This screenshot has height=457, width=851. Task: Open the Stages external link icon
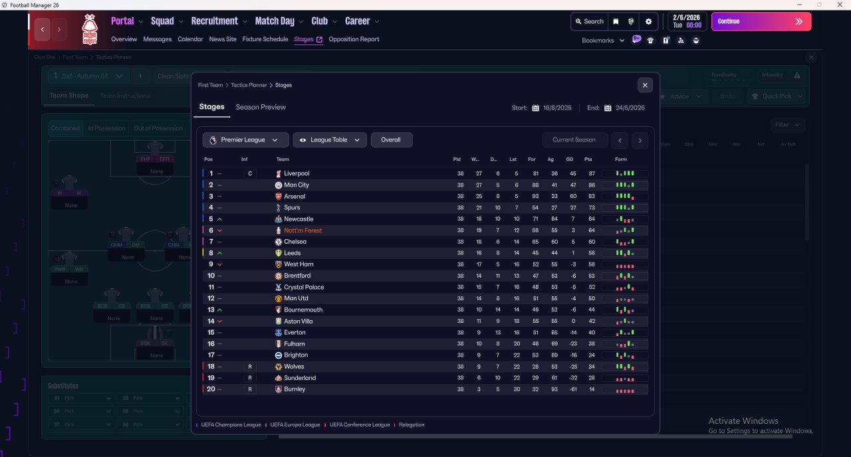[320, 39]
